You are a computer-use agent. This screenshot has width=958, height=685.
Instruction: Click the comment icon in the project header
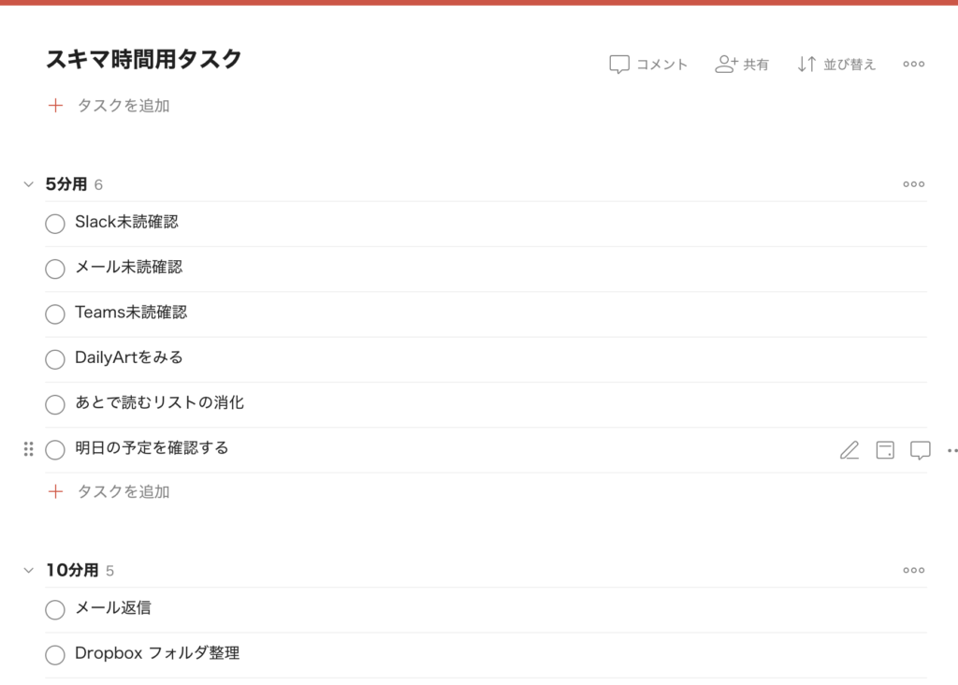(x=619, y=65)
